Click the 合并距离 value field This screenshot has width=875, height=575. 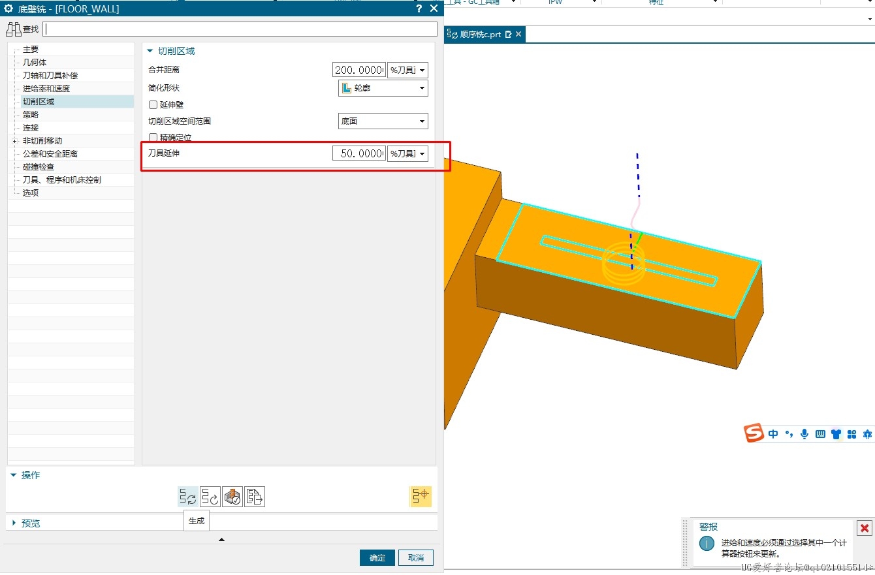point(359,70)
